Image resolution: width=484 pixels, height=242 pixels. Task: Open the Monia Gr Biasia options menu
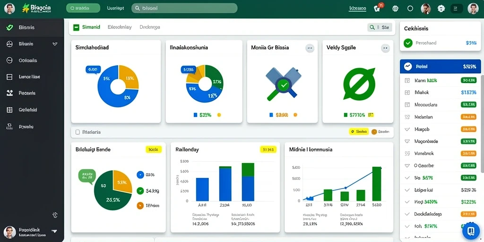[x=310, y=48]
